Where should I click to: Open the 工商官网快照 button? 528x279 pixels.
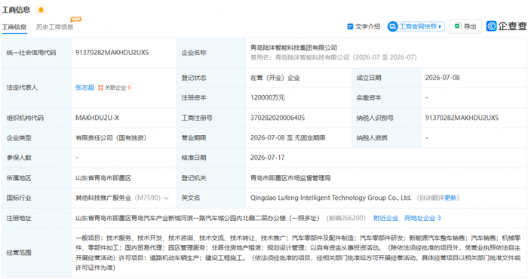coord(416,26)
